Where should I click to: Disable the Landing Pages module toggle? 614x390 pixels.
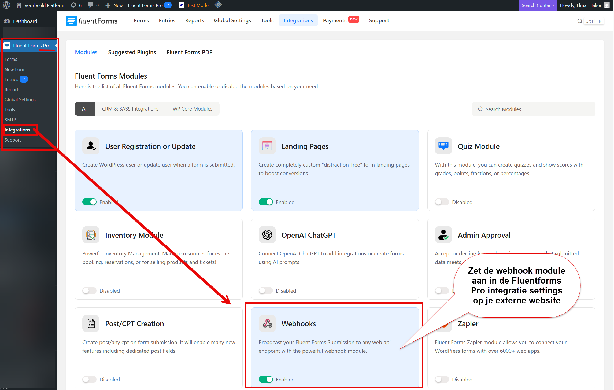tap(266, 202)
